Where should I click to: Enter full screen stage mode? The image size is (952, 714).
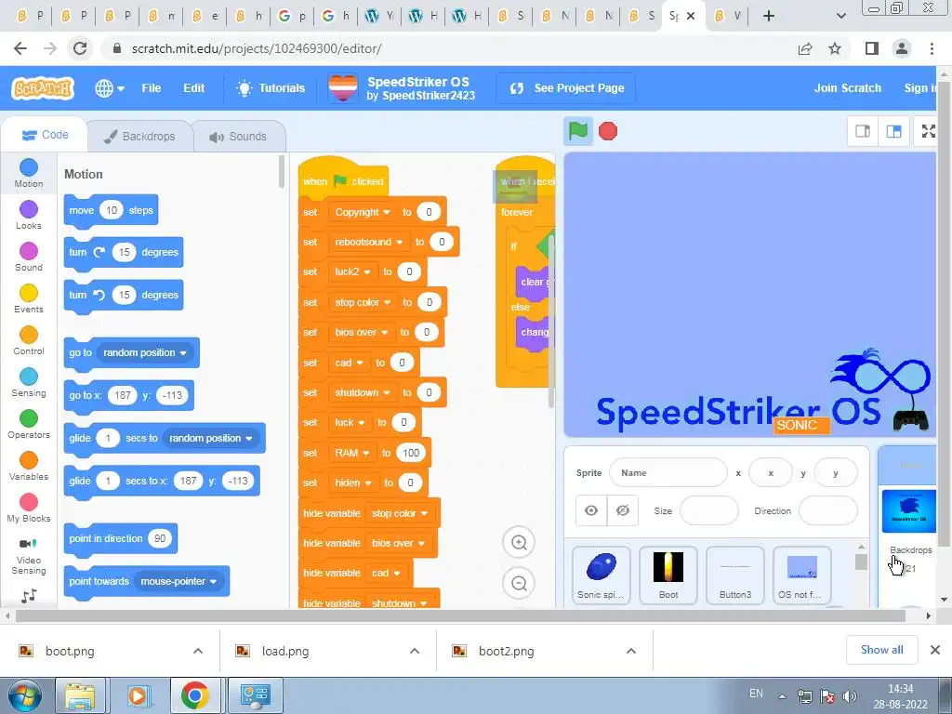coord(929,131)
